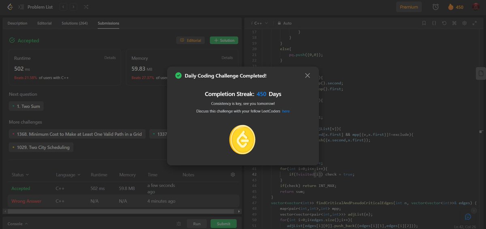Go to the previous problem arrow
Viewport: 486px width, 229px height.
click(x=63, y=7)
